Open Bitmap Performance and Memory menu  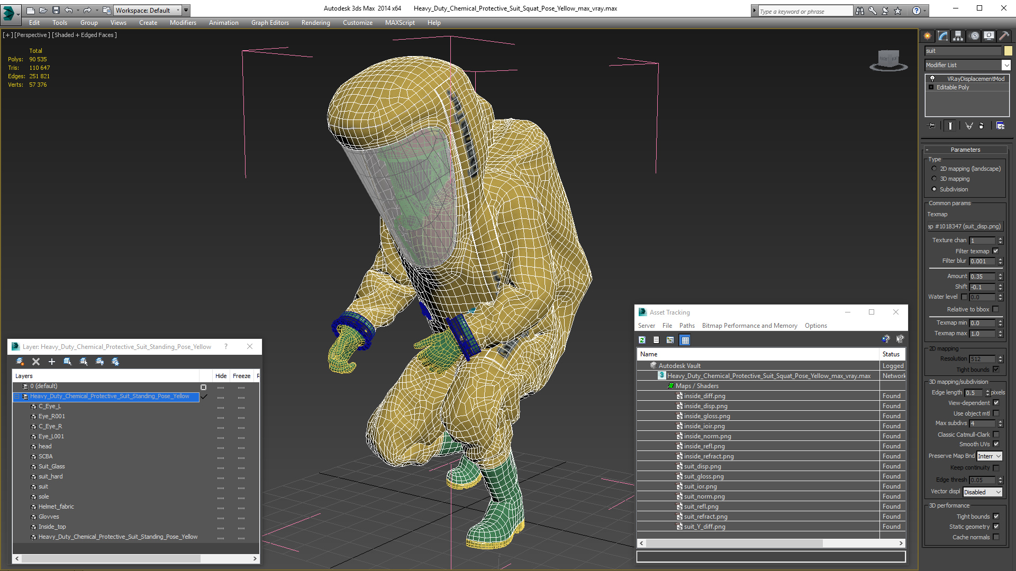pos(749,326)
